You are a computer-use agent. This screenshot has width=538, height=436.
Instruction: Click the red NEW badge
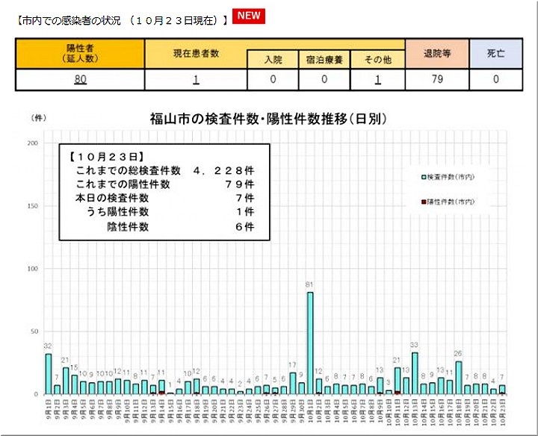coord(248,16)
